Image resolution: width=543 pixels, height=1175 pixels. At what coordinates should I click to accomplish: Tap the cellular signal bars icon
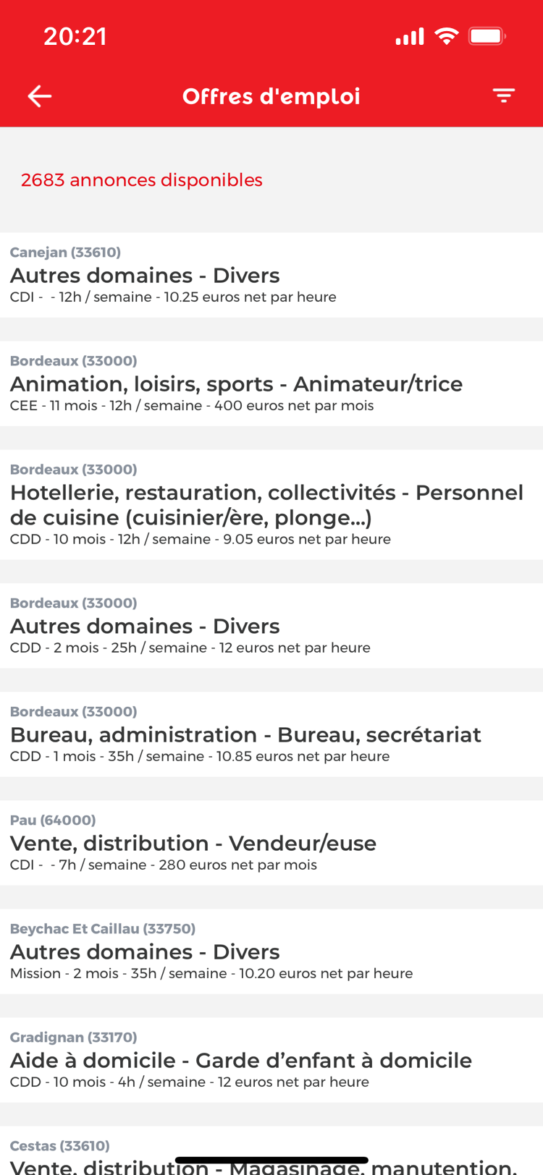point(409,36)
